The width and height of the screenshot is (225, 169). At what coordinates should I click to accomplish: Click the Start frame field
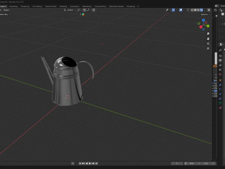[195, 163]
